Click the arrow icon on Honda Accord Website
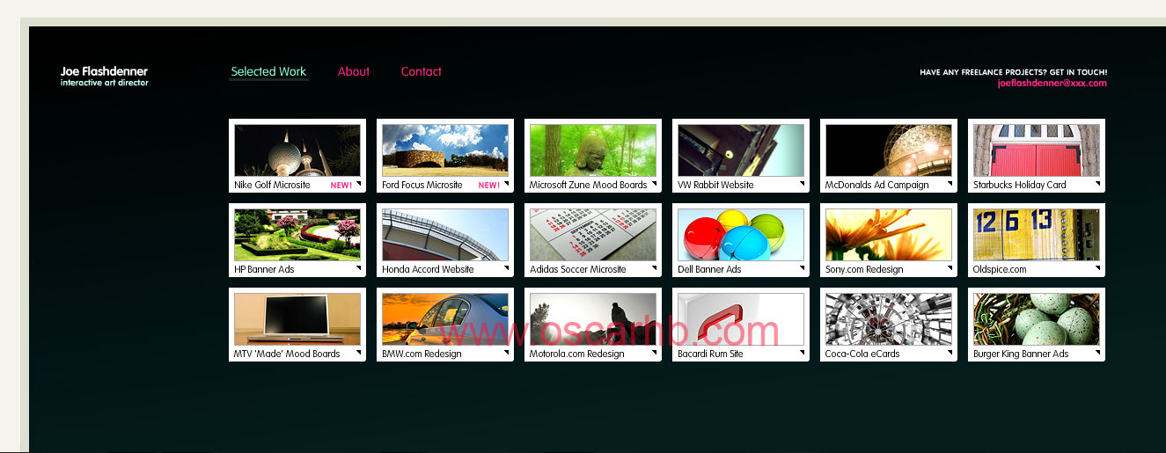Screen dimensions: 1166x453 pyautogui.click(x=506, y=267)
